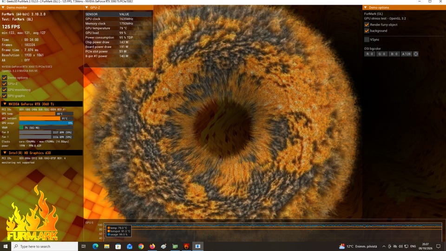Click the 125 FPS readout

point(11,26)
